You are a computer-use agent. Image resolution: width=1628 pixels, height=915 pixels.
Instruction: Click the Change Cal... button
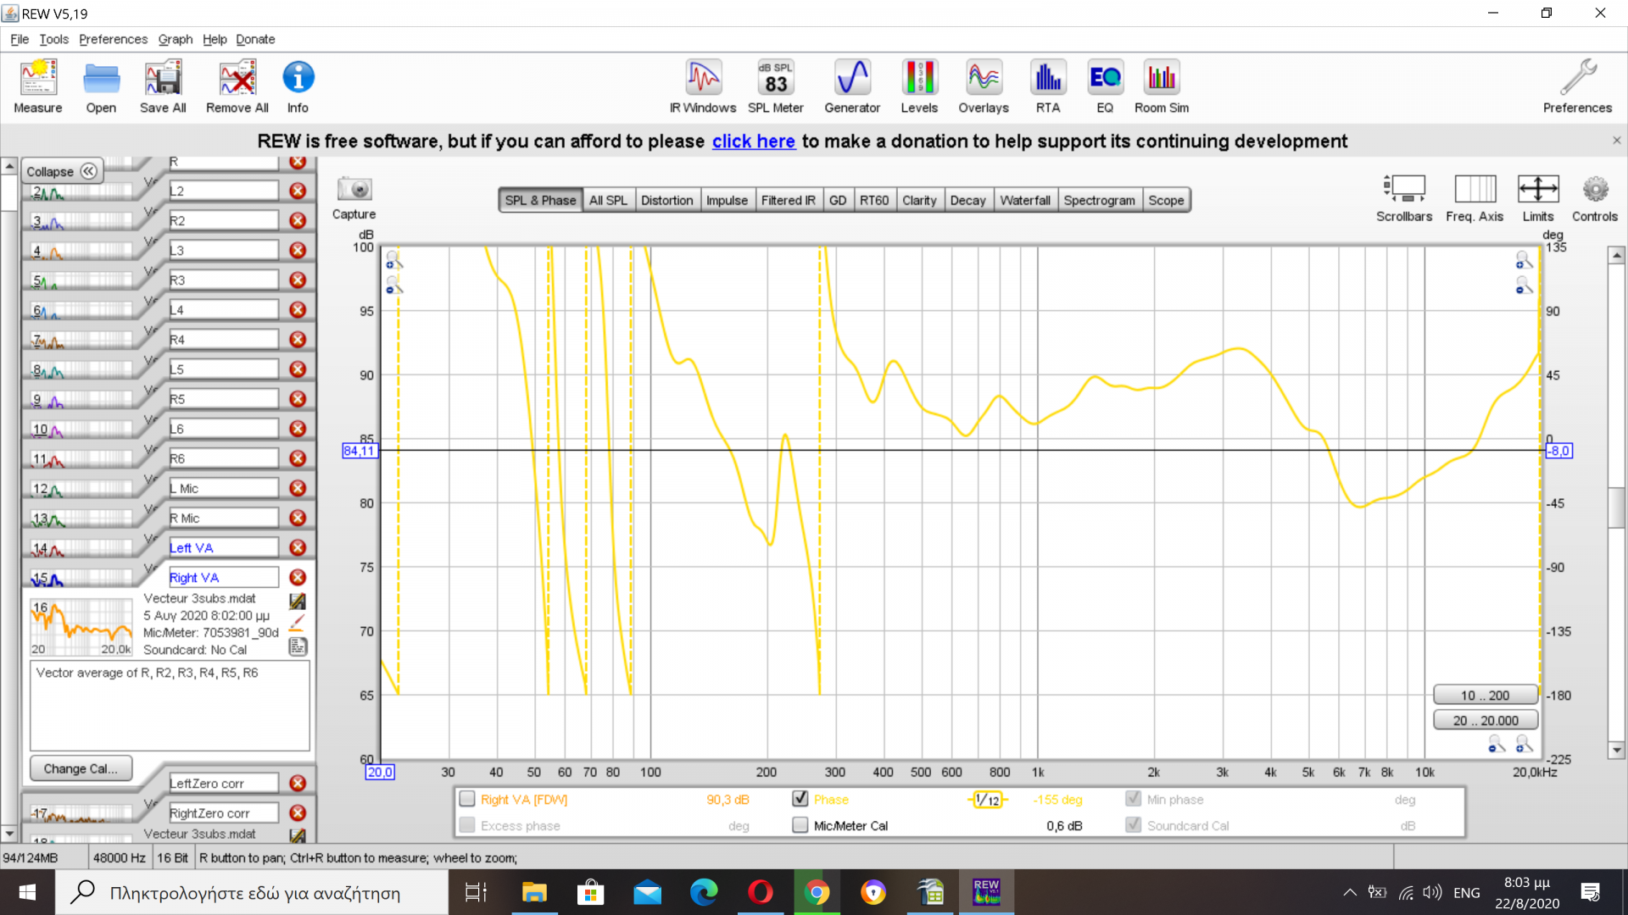(81, 768)
